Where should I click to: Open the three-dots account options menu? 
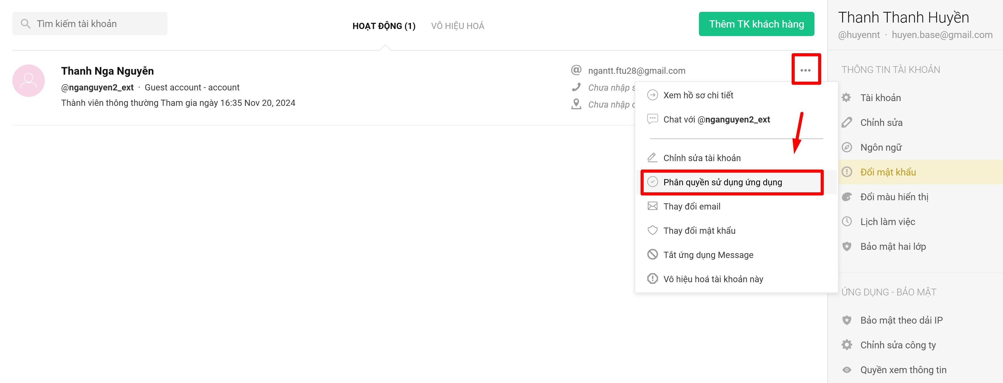pyautogui.click(x=805, y=70)
